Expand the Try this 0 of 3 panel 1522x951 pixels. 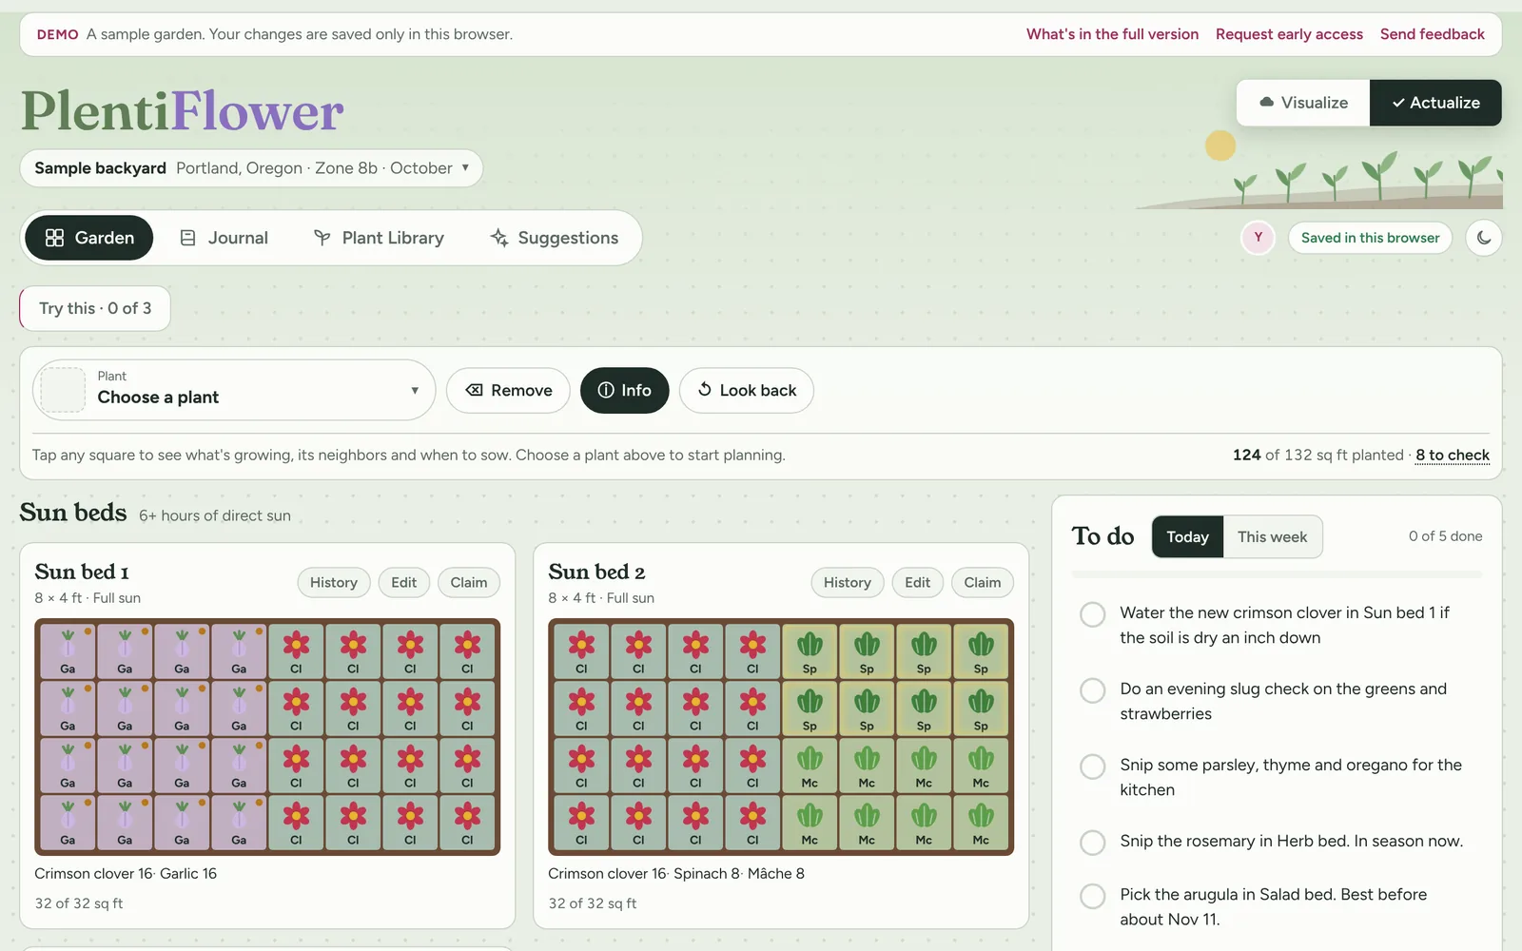[95, 308]
